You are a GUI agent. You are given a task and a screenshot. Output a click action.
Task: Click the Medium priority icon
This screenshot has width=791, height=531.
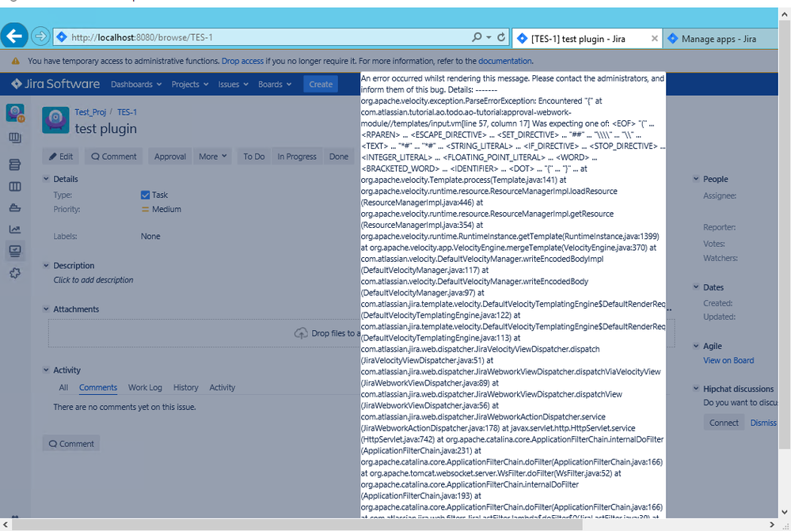click(145, 209)
